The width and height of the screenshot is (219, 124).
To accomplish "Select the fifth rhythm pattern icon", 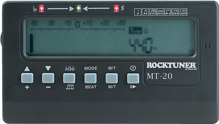I will (168, 12).
